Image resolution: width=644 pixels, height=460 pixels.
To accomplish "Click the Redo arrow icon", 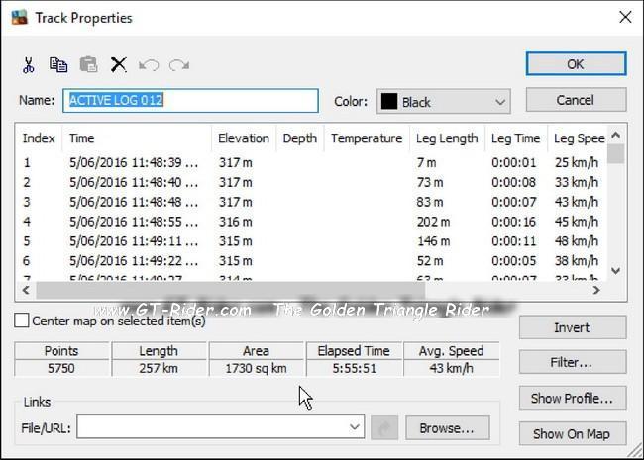I will (178, 65).
